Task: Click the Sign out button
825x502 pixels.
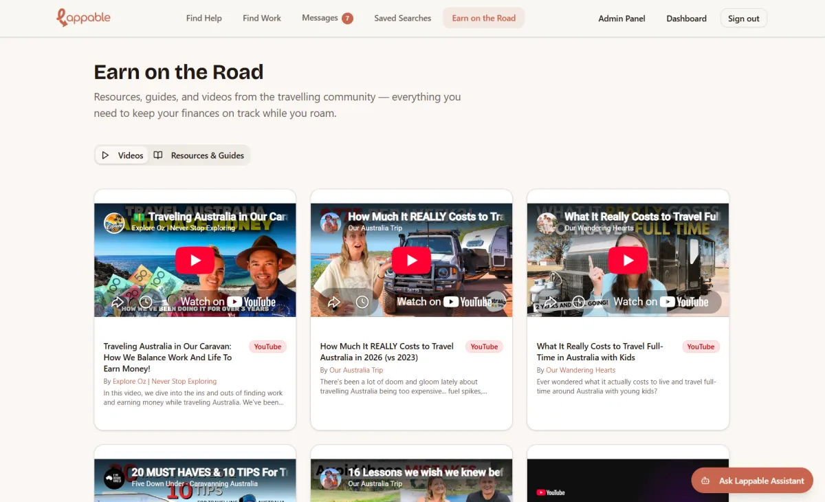Action: [744, 19]
